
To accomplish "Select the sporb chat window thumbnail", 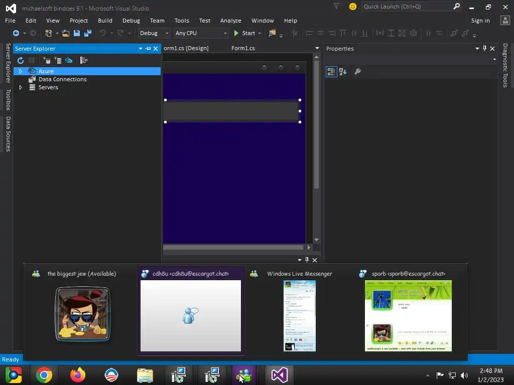I will pyautogui.click(x=408, y=316).
